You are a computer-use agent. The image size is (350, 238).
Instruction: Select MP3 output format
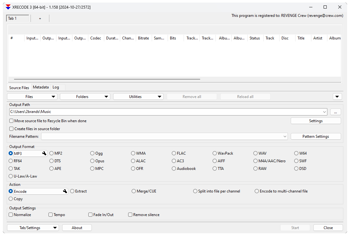(11, 153)
